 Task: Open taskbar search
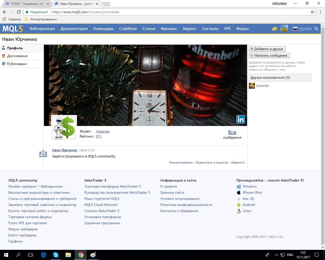(x=18, y=255)
